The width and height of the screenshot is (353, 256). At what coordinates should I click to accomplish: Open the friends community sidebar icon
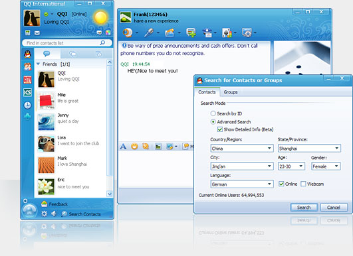[x=27, y=67]
